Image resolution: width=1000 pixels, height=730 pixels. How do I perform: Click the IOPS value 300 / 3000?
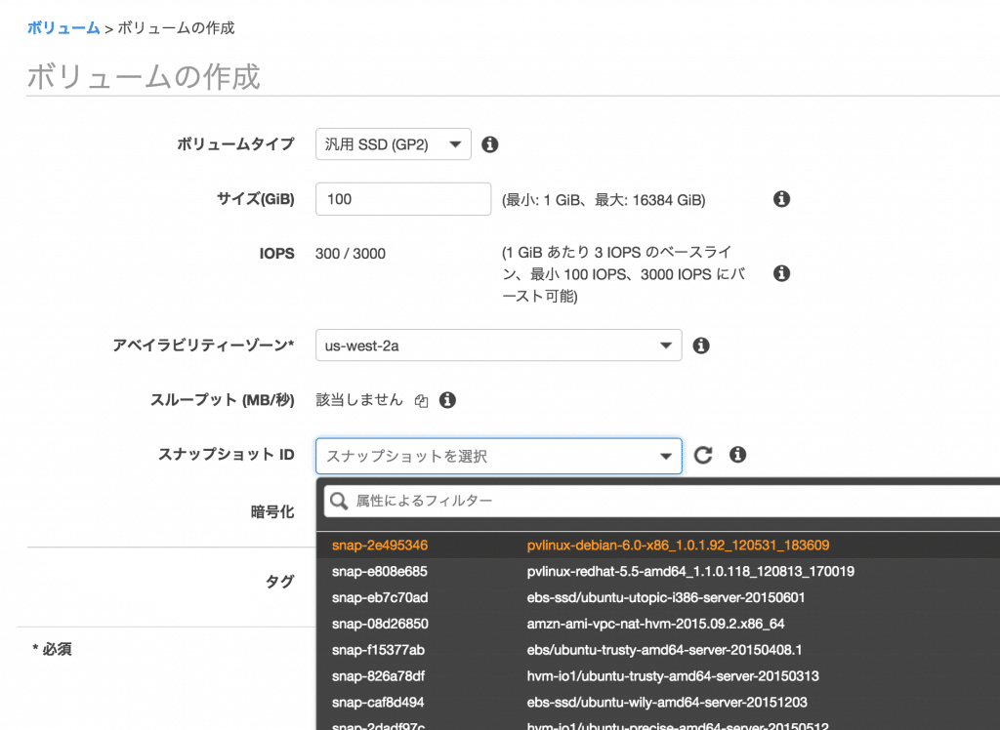[351, 254]
